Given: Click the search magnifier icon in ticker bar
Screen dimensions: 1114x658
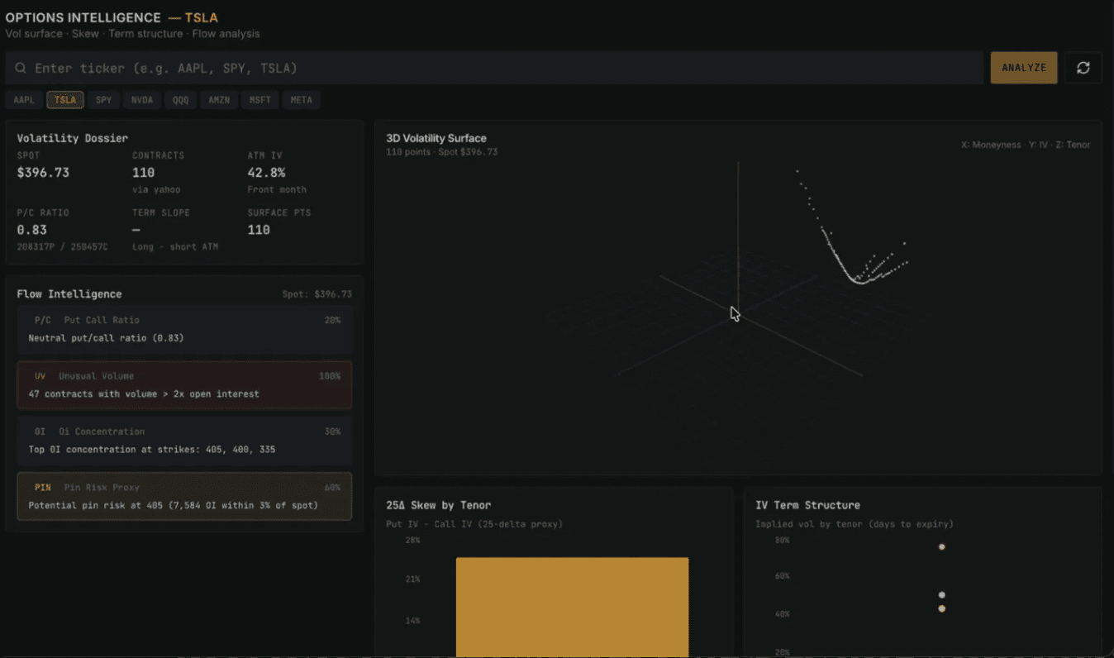Looking at the screenshot, I should (x=20, y=67).
